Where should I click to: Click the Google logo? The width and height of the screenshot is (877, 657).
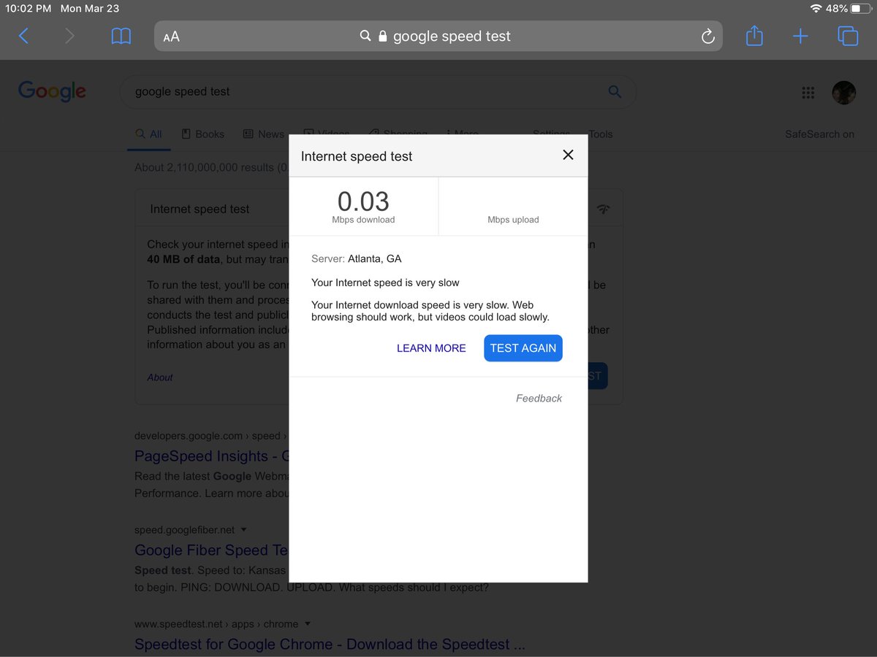tap(52, 91)
